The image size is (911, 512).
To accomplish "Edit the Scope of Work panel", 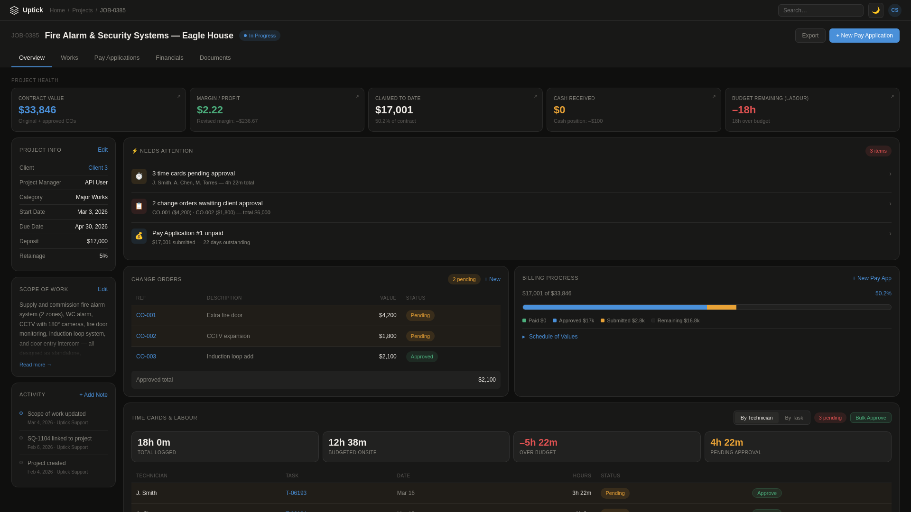I will pyautogui.click(x=102, y=289).
